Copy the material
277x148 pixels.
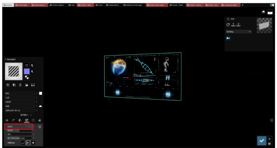[x=8, y=85]
